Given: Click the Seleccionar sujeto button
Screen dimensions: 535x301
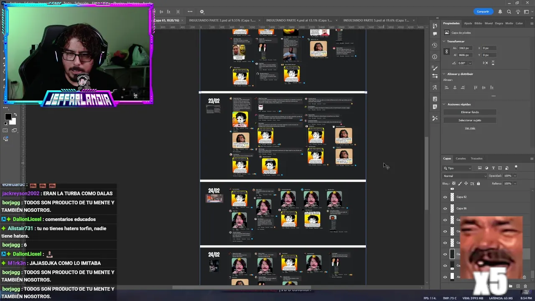Looking at the screenshot, I should [470, 120].
